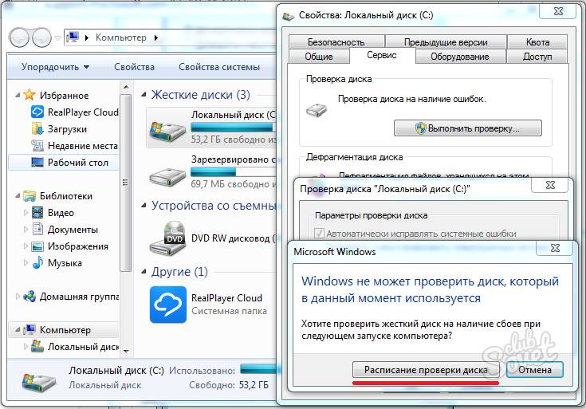This screenshot has width=586, height=409.
Task: Click the RealPlayer Cloud system folder icon
Action: click(x=168, y=305)
